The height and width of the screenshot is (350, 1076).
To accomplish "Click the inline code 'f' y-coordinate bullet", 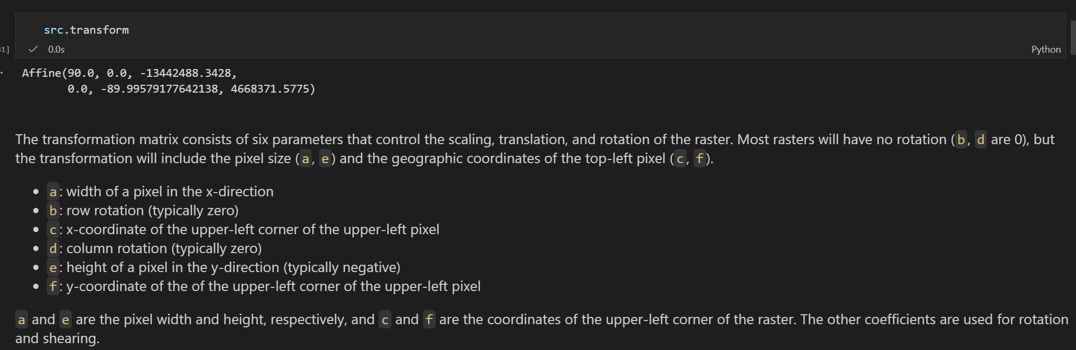I will click(53, 286).
